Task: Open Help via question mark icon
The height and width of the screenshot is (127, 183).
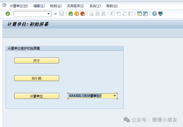Action: [154, 14]
